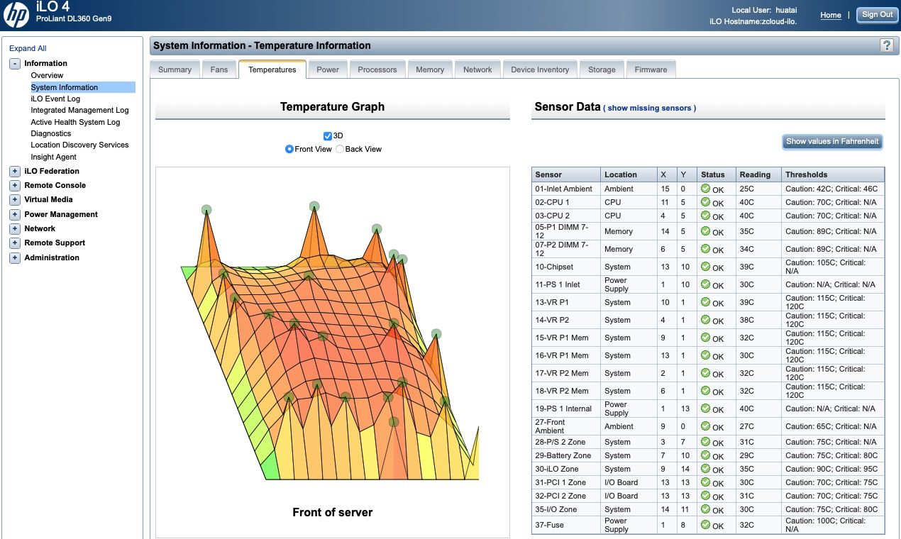Click OK status icon for 37-Fuse
The width and height of the screenshot is (901, 539).
tap(705, 525)
